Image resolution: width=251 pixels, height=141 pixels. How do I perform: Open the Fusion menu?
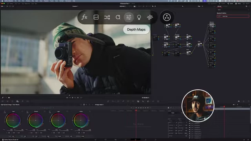(x=52, y=1)
